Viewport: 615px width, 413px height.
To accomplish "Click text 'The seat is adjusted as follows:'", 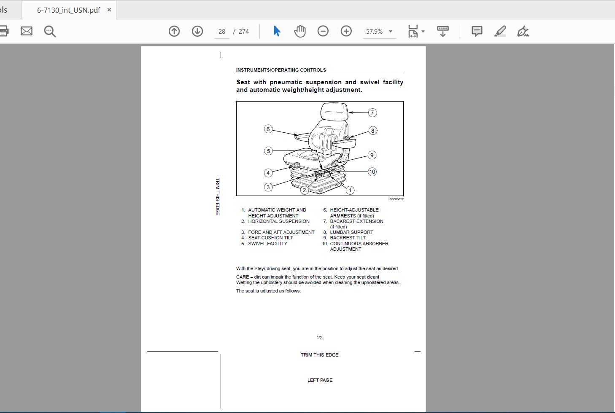I will [x=268, y=291].
